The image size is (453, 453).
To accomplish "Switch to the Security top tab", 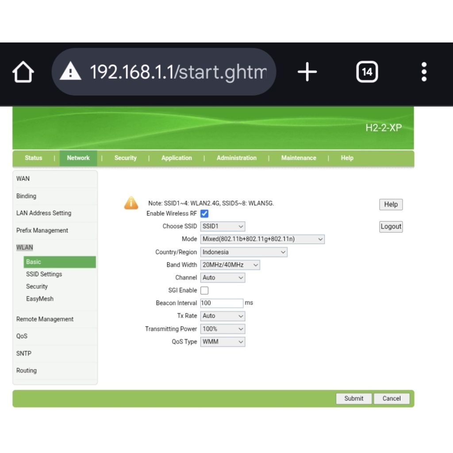I will [x=125, y=158].
